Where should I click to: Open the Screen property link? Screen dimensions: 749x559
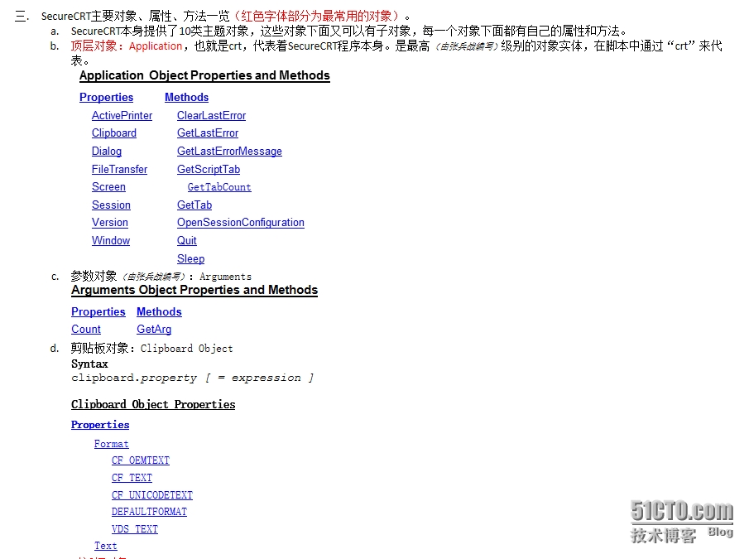pos(108,187)
